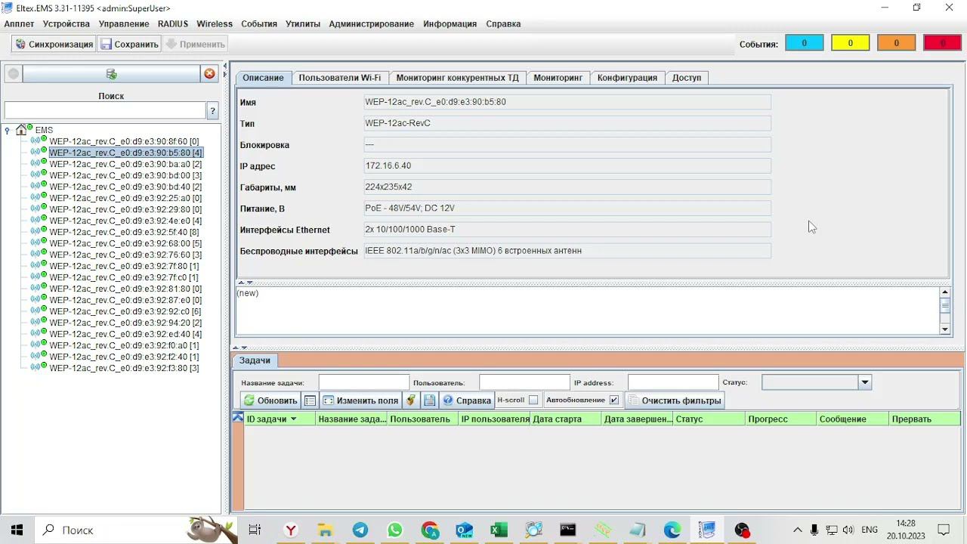Screen dimensions: 967x544
Task: Click the floppy disk save icon in the tasks toolbar
Action: coord(429,400)
